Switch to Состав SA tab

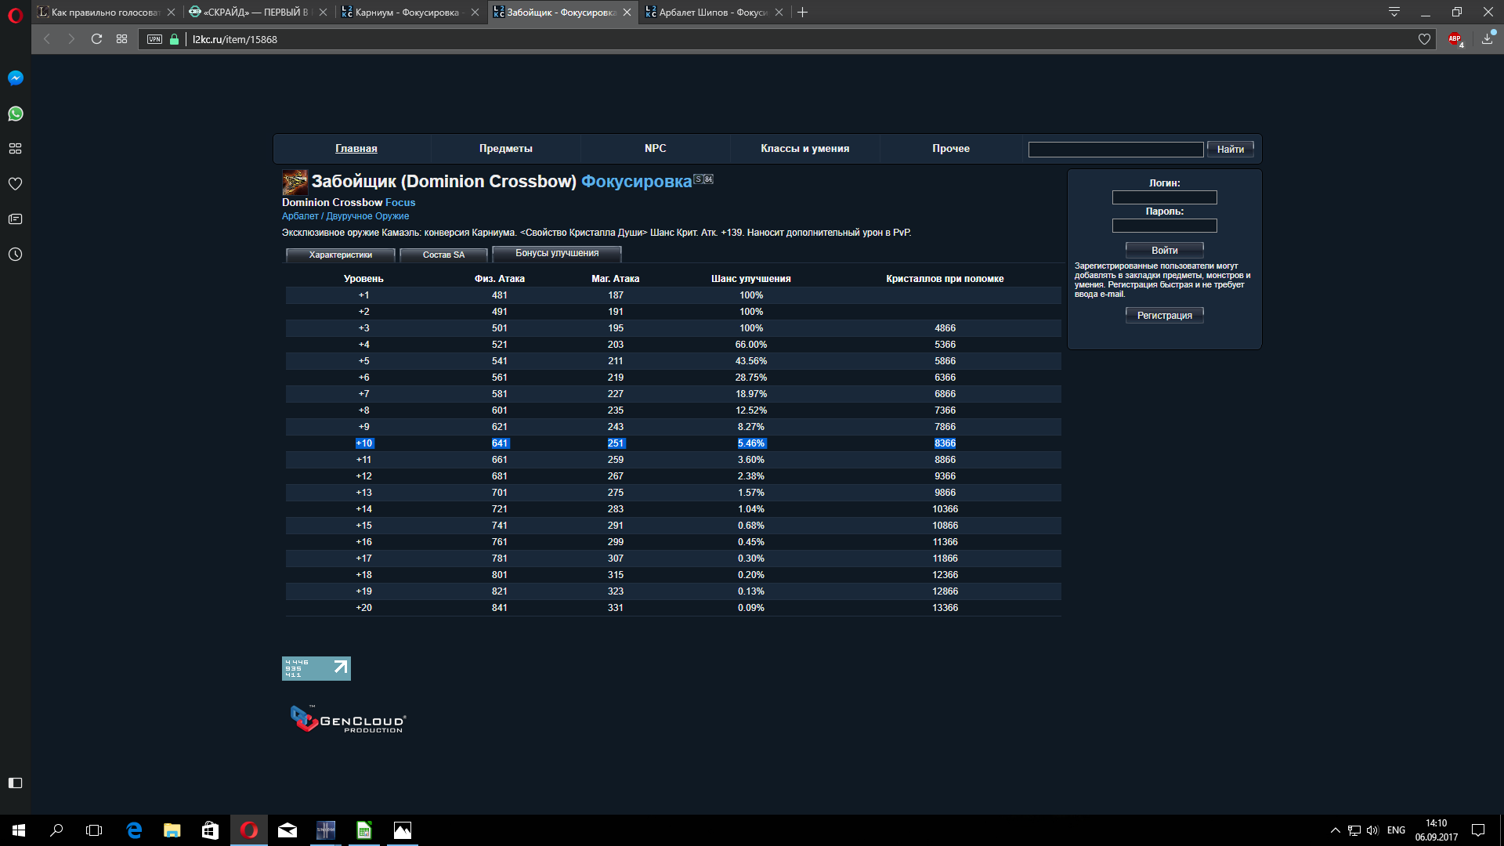tap(443, 255)
